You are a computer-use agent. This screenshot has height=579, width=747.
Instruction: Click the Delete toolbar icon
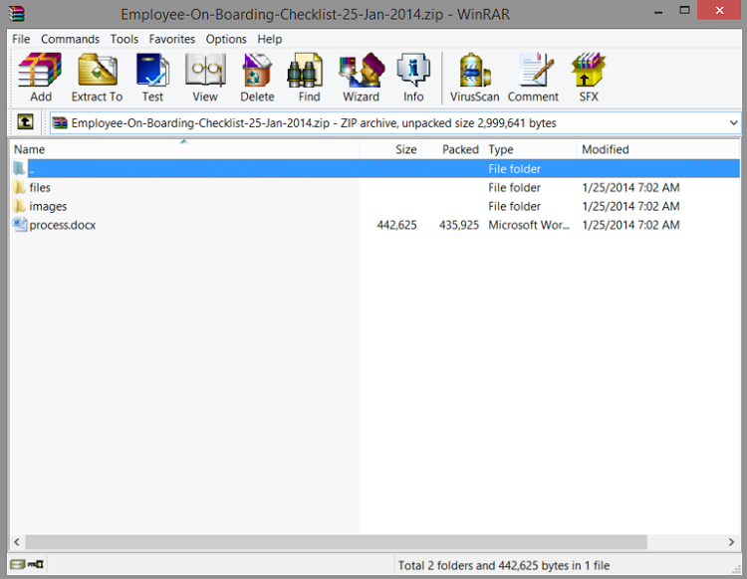click(x=257, y=78)
